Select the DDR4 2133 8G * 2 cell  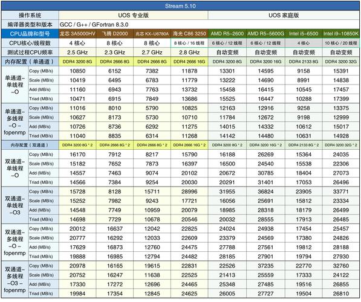tap(304, 145)
